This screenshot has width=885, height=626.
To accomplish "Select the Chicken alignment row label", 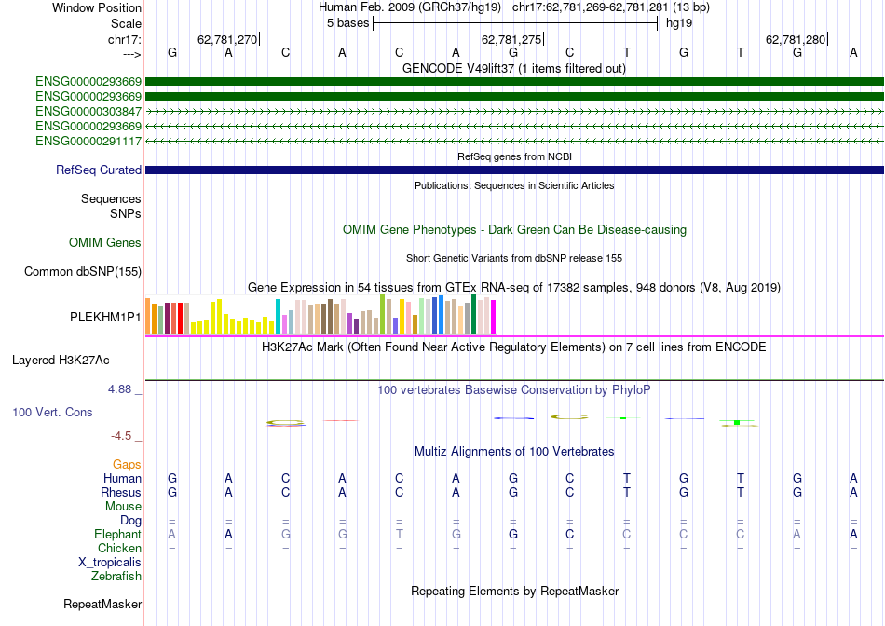I will point(119,548).
